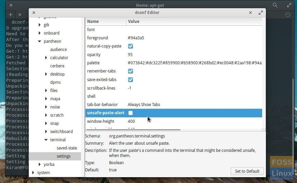Select the window-height key name

click(100, 121)
